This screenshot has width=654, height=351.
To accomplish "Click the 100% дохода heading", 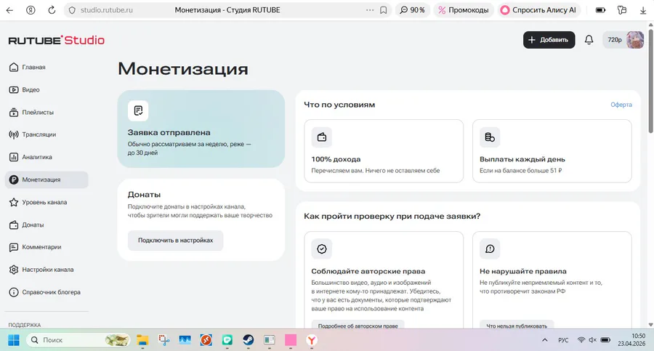I will (x=336, y=159).
